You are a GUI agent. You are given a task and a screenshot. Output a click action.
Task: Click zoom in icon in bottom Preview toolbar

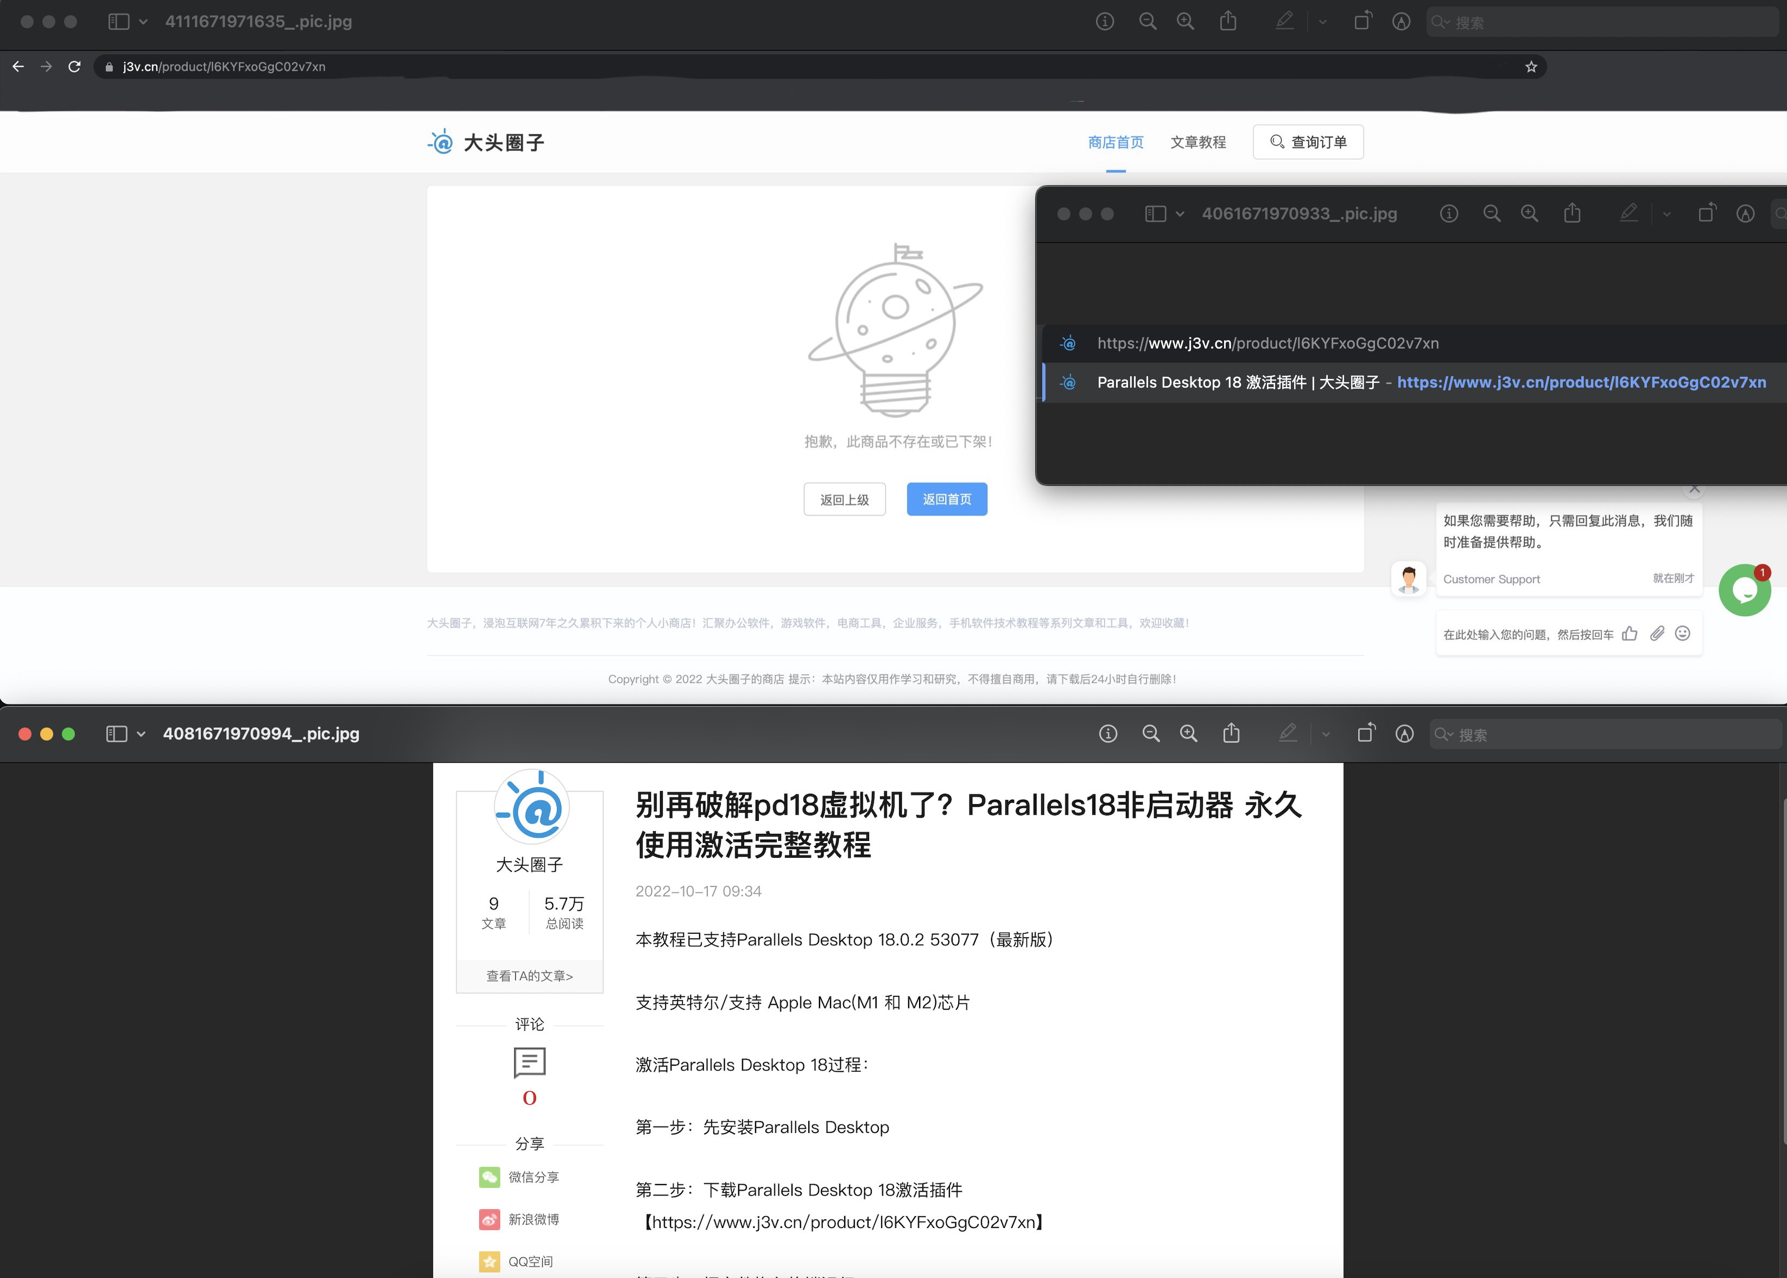click(x=1188, y=733)
